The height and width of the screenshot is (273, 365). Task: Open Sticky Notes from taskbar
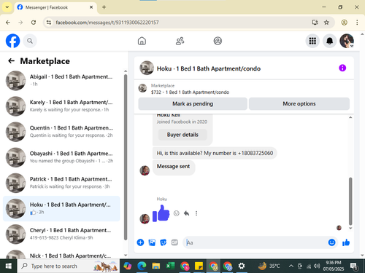point(199,266)
